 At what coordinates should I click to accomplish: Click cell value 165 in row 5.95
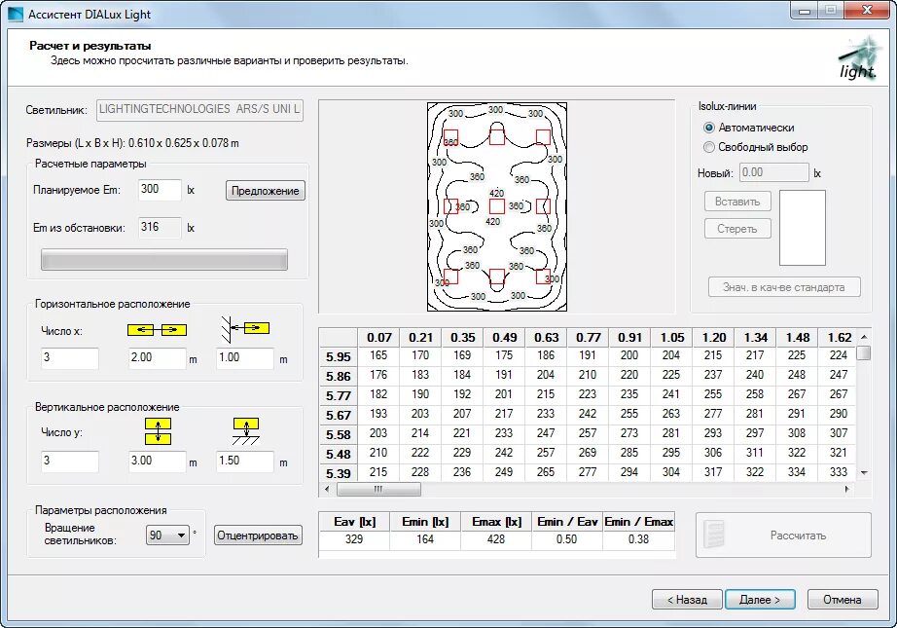(378, 355)
